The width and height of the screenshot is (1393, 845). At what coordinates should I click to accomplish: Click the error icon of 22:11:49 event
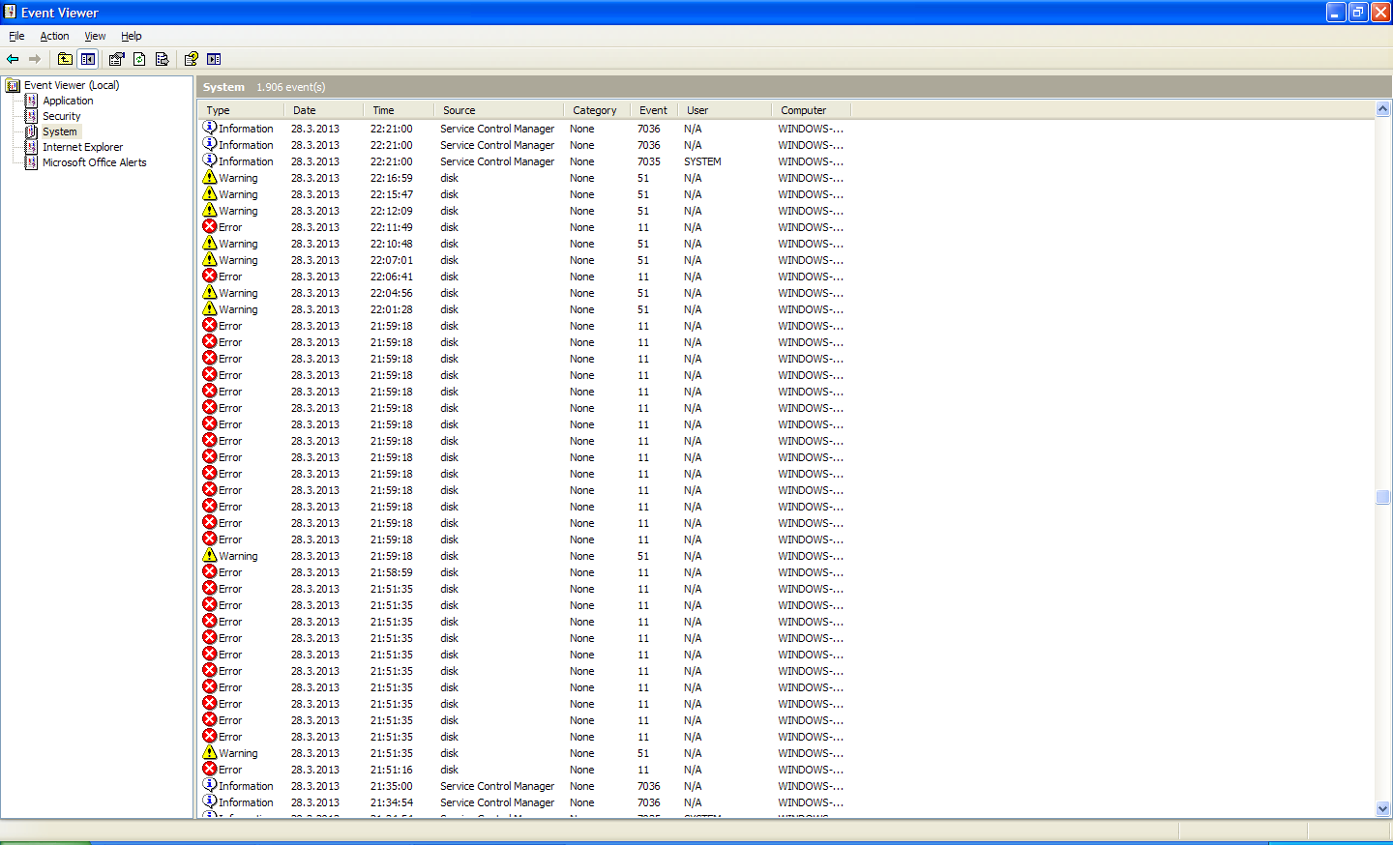tap(209, 227)
